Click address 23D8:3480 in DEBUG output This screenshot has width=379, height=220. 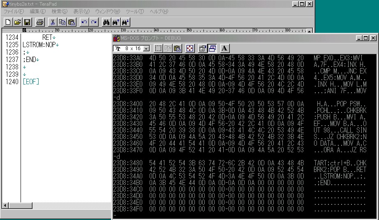pos(128,163)
